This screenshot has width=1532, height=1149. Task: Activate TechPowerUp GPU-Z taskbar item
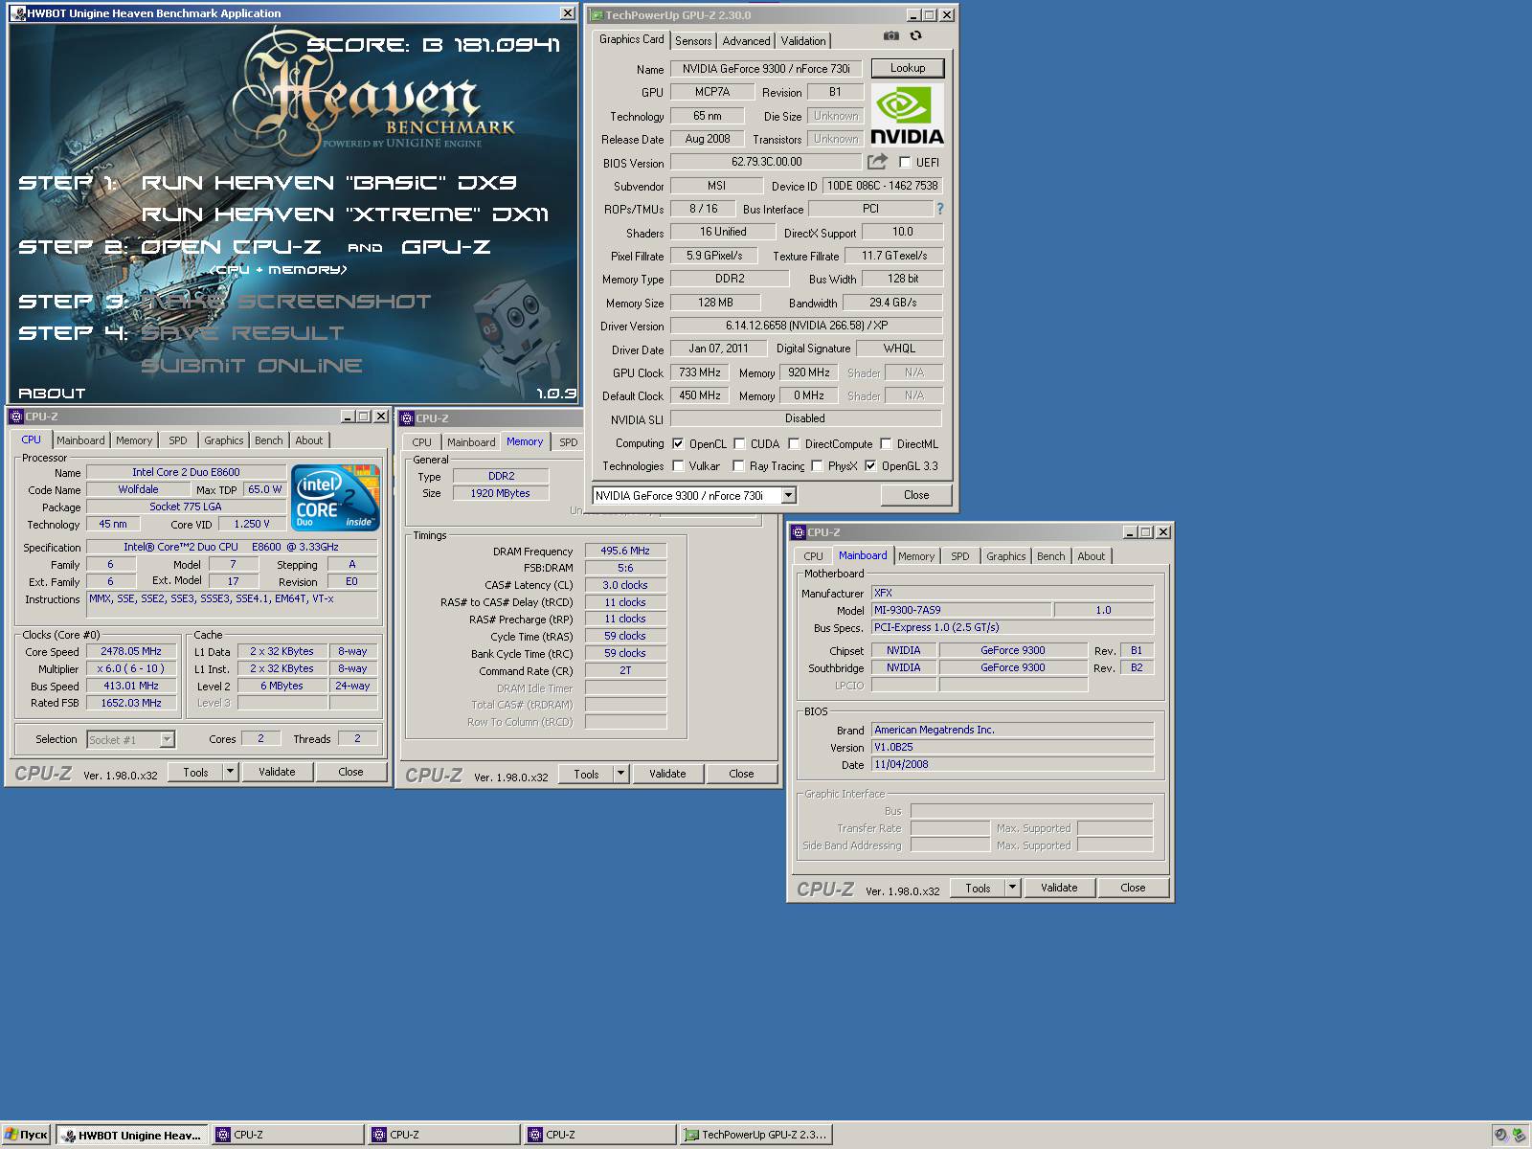(x=755, y=1135)
